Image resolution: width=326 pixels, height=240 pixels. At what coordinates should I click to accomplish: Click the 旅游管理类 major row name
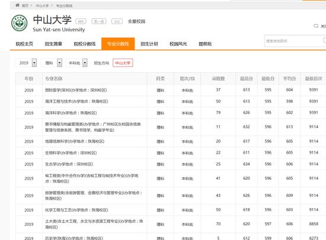(94, 196)
